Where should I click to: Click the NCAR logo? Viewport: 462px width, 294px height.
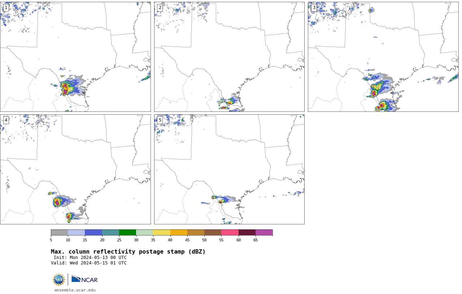click(84, 279)
